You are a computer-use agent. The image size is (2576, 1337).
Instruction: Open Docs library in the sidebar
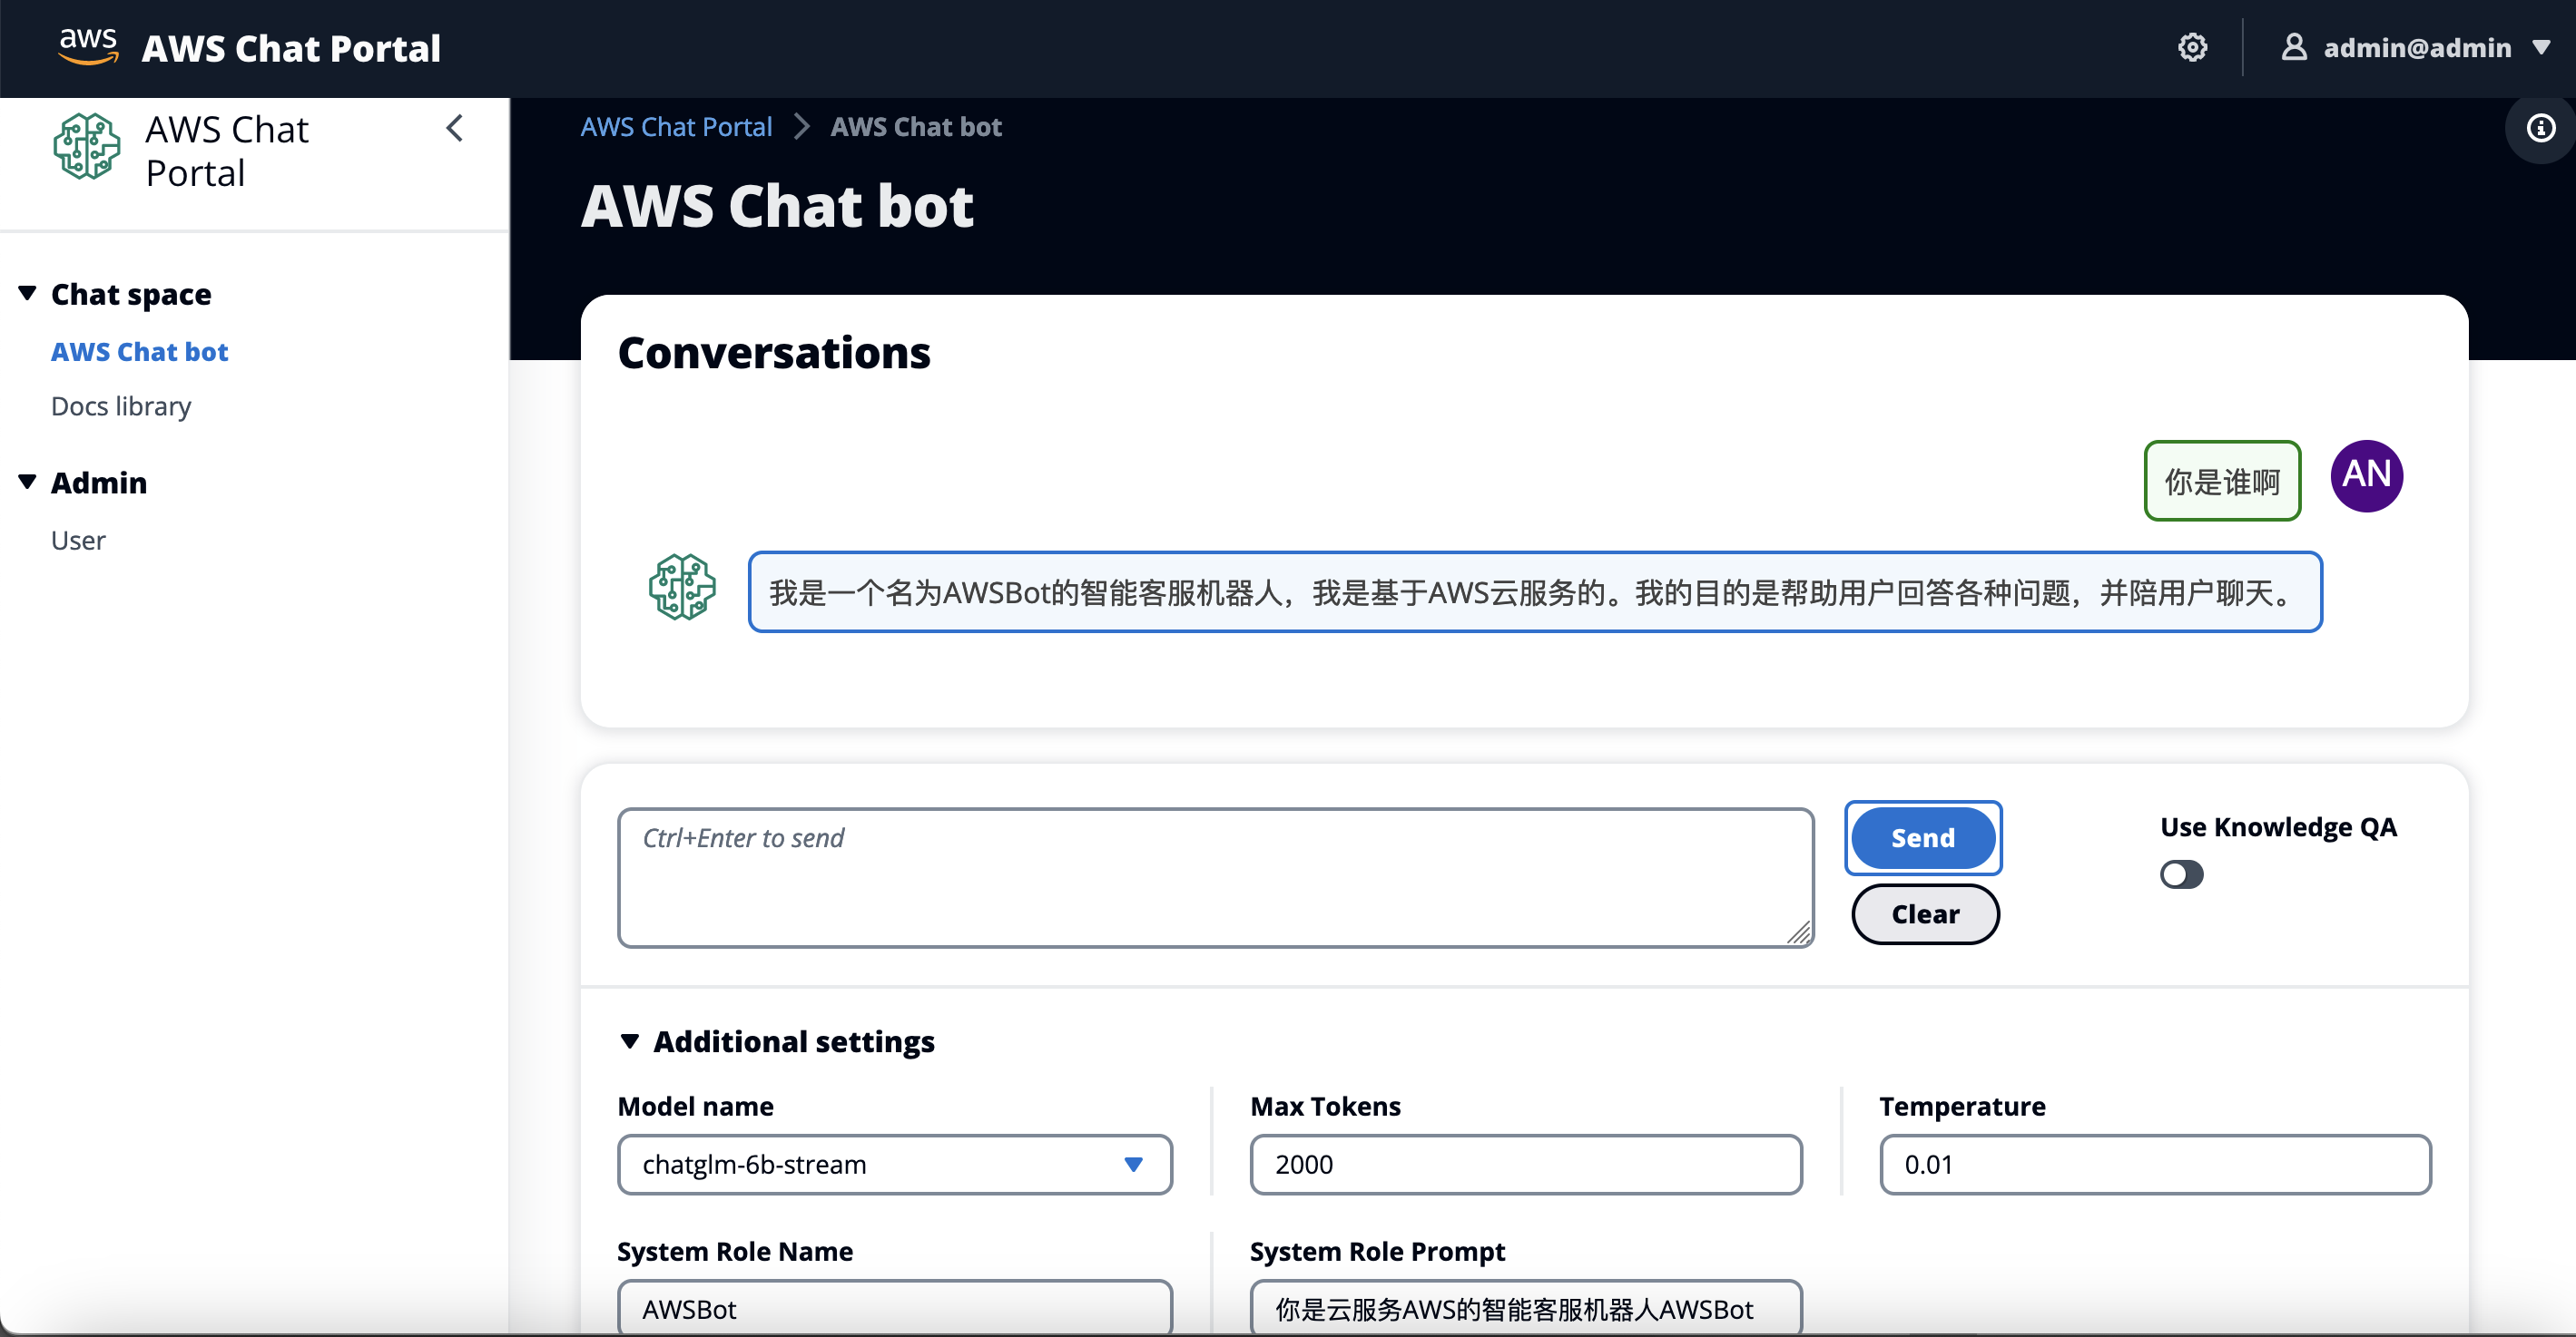click(121, 405)
